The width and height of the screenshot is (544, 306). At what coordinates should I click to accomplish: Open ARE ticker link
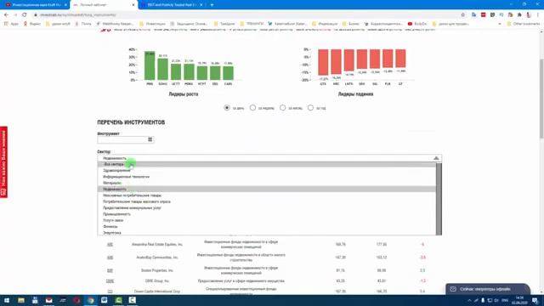coord(110,245)
